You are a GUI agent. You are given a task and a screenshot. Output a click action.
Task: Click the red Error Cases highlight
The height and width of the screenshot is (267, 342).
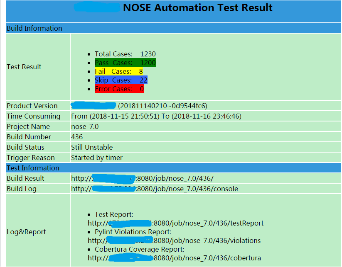click(x=119, y=89)
